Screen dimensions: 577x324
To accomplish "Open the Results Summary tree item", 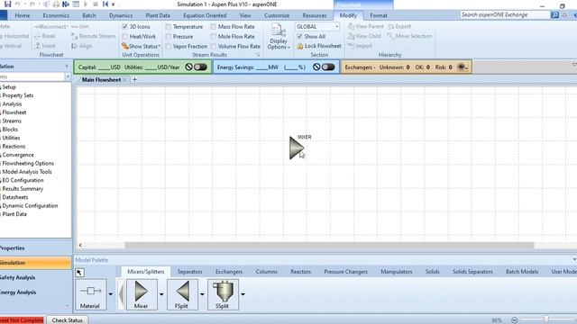I will 23,189.
